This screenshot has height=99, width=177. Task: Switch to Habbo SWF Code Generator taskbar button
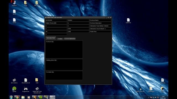click(53, 97)
